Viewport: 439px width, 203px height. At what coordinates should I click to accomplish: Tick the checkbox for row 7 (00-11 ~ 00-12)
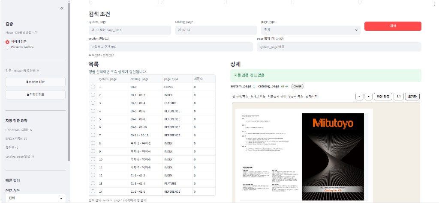93,135
